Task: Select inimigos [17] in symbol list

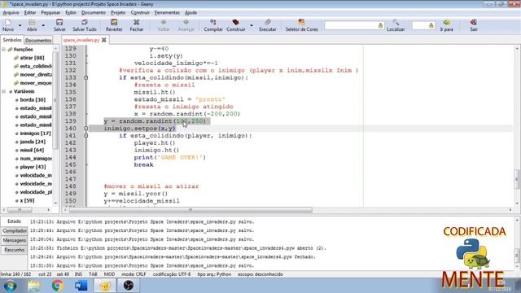Action: click(35, 133)
